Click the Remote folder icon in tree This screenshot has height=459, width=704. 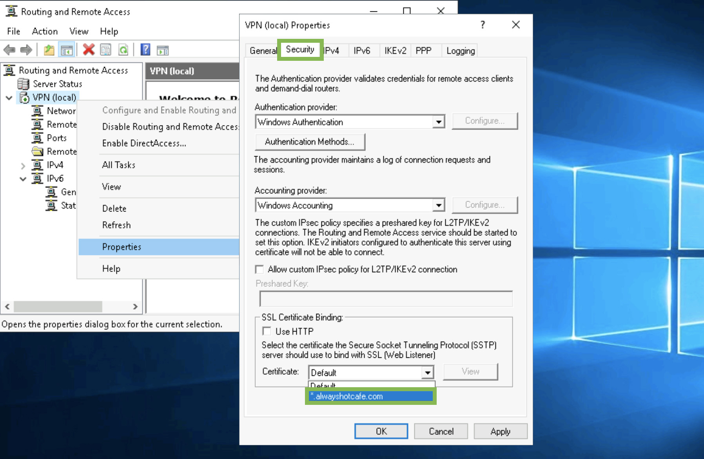pos(37,151)
